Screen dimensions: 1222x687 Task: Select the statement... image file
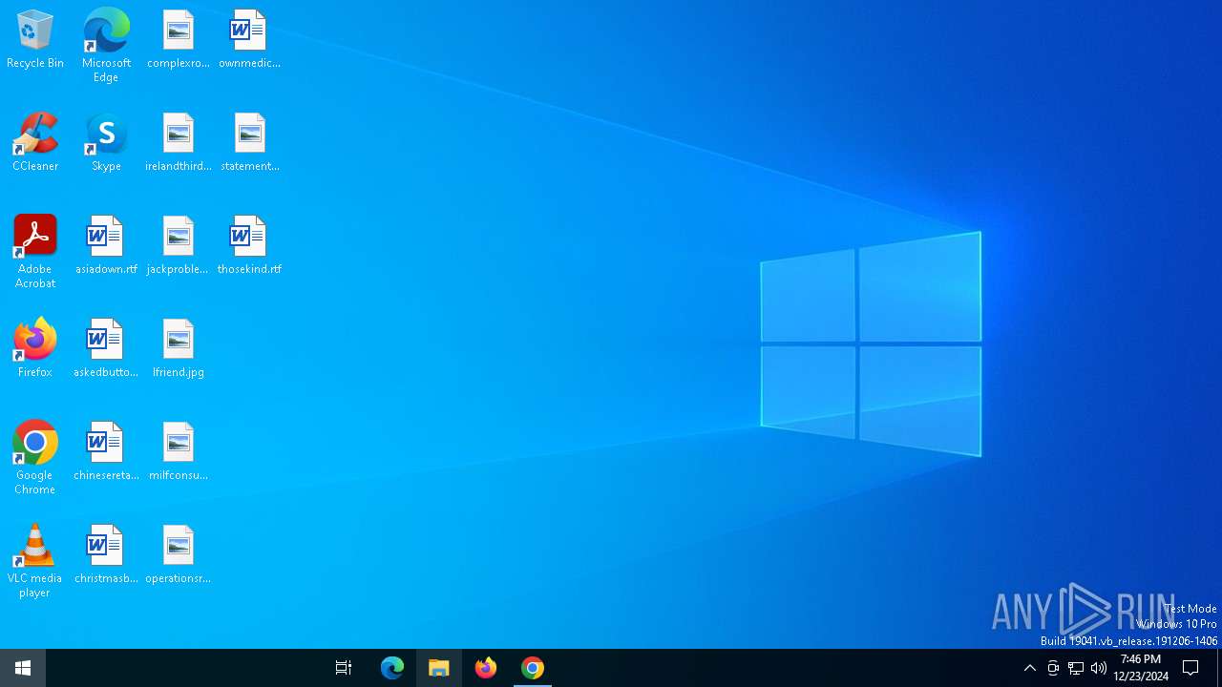(x=249, y=143)
